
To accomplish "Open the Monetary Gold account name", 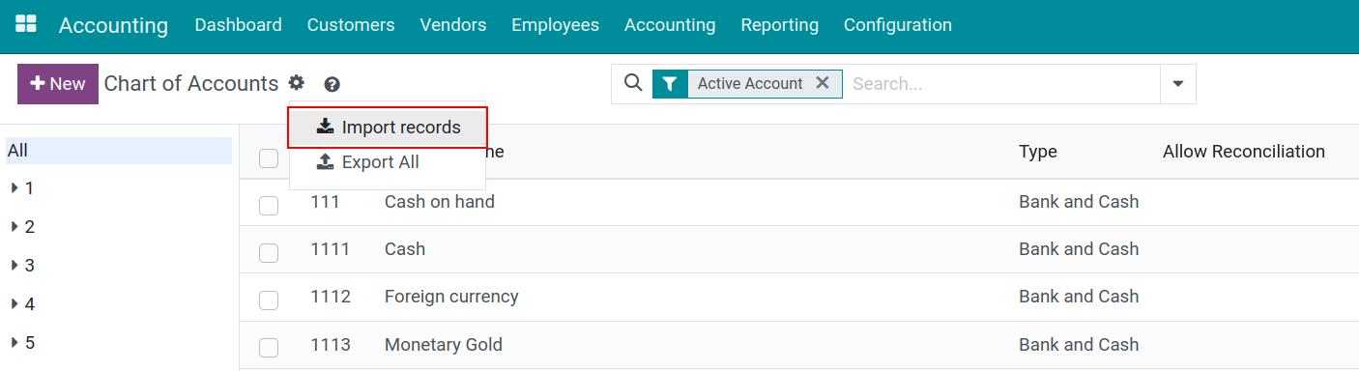I will click(x=444, y=345).
